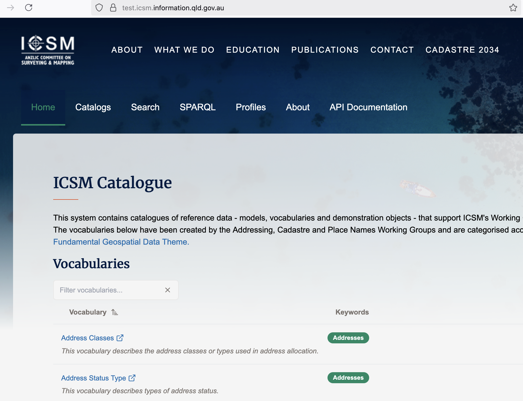Switch to the Catalogs tab

tap(93, 107)
